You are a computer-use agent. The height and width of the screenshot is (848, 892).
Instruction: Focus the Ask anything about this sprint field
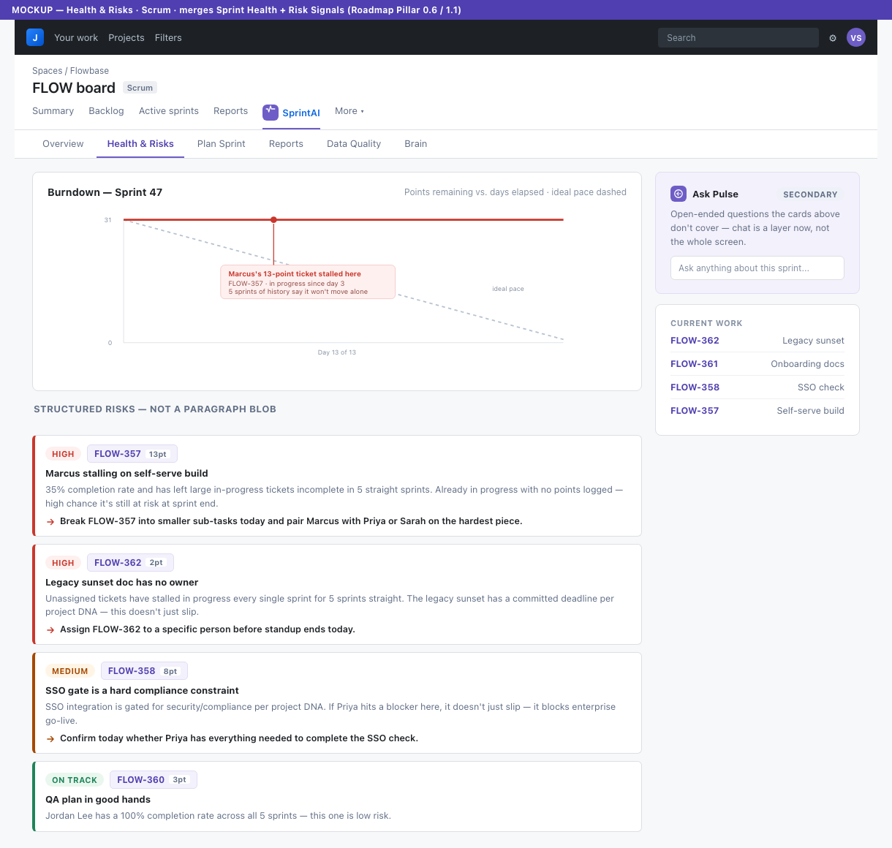pos(757,268)
